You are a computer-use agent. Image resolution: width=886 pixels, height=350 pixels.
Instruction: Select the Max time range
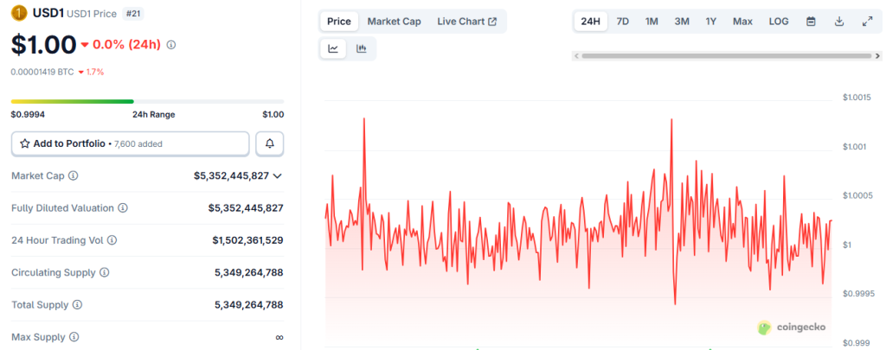742,22
